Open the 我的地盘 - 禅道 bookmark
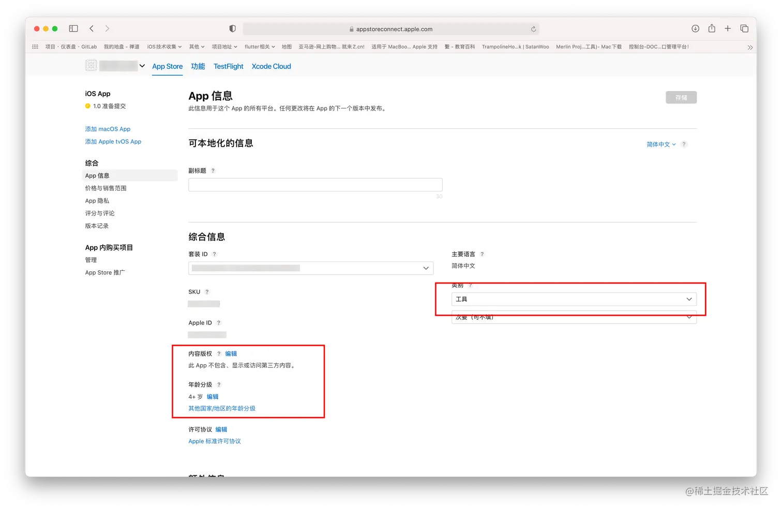The width and height of the screenshot is (782, 510). click(122, 47)
